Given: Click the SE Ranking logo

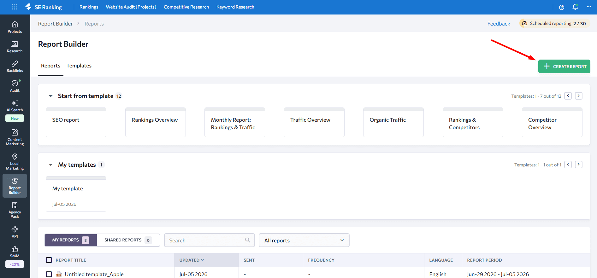Looking at the screenshot, I should point(44,7).
